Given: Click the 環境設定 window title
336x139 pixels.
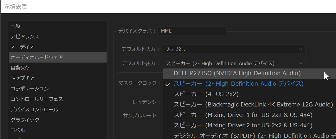Looking at the screenshot, I should 16,6.
